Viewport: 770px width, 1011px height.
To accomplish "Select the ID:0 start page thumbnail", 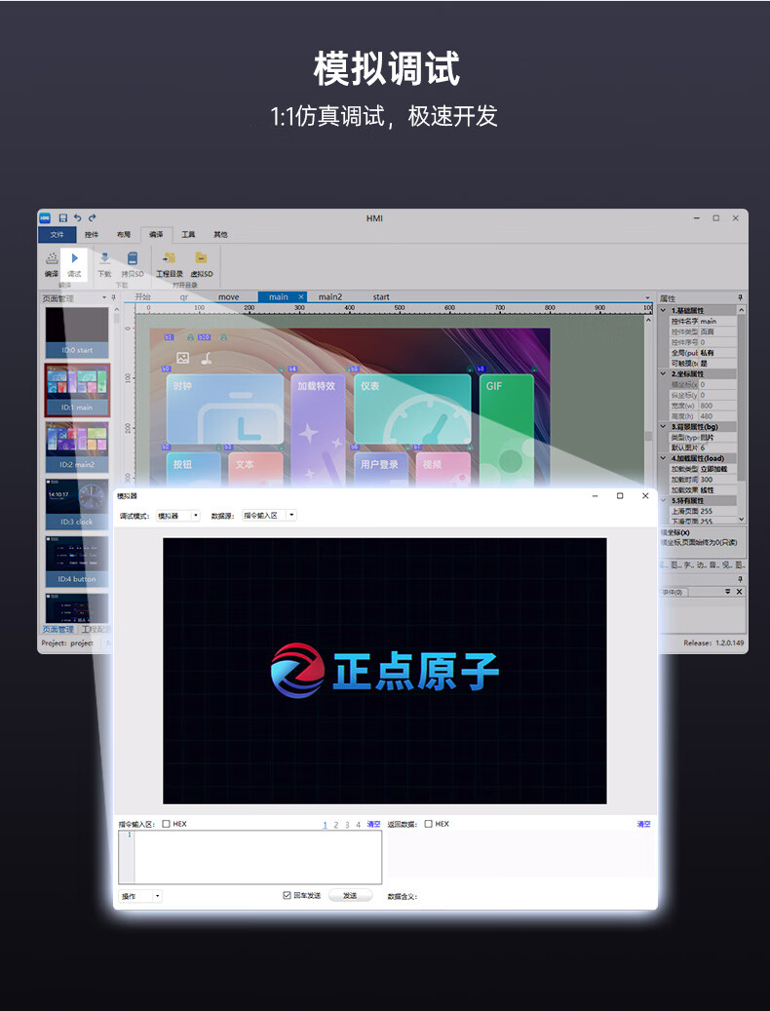I will click(77, 332).
